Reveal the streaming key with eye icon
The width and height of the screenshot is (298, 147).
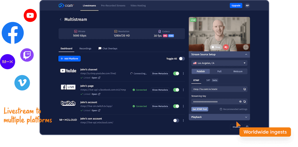tap(240, 102)
